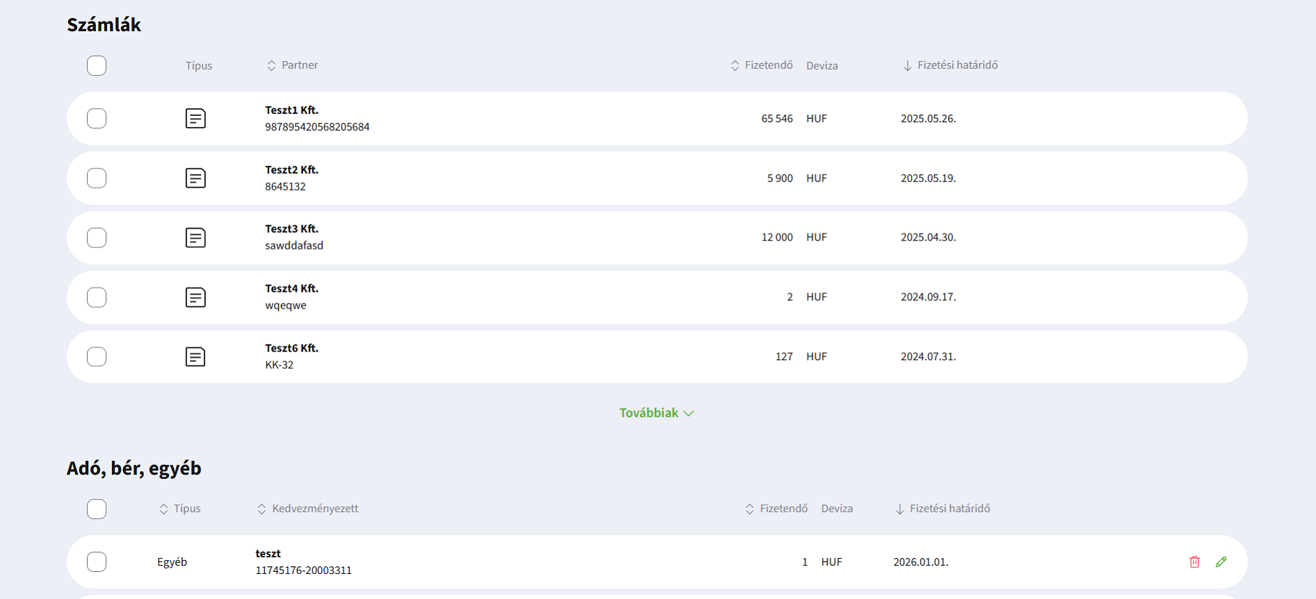Viewport: 1316px width, 599px height.
Task: Check the teszt Egyéb row checkbox
Action: point(97,561)
